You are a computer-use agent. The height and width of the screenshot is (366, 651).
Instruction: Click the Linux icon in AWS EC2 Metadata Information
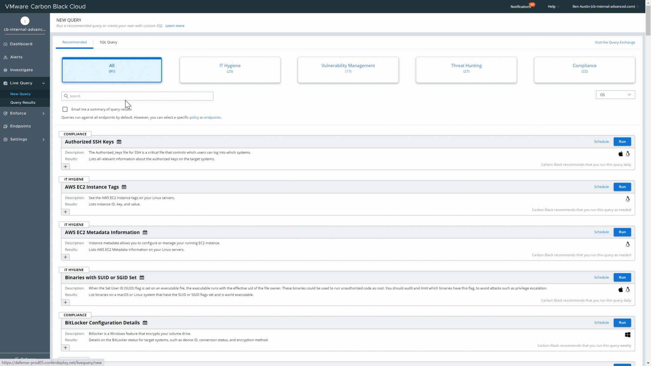pyautogui.click(x=628, y=244)
